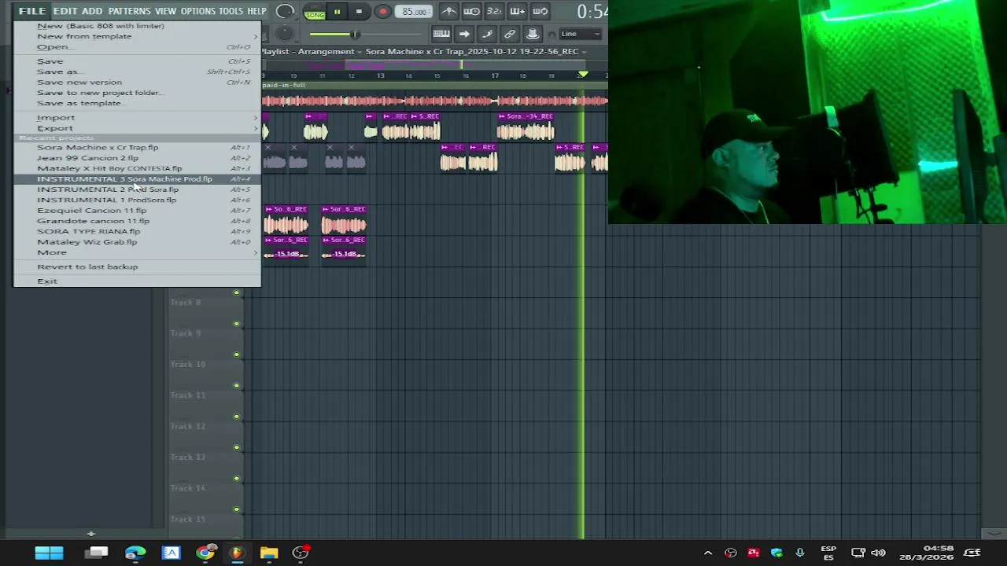Toggle mute on Track 12
Screen dimensions: 1007x566
click(236, 417)
